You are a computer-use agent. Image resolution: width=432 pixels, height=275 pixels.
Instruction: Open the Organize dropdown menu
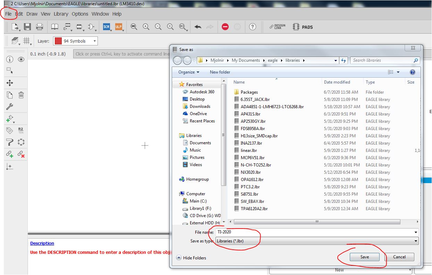(189, 72)
